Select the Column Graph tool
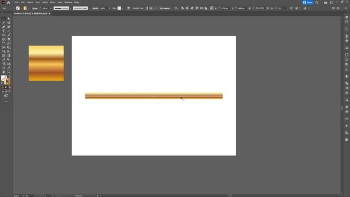 [x=9, y=63]
